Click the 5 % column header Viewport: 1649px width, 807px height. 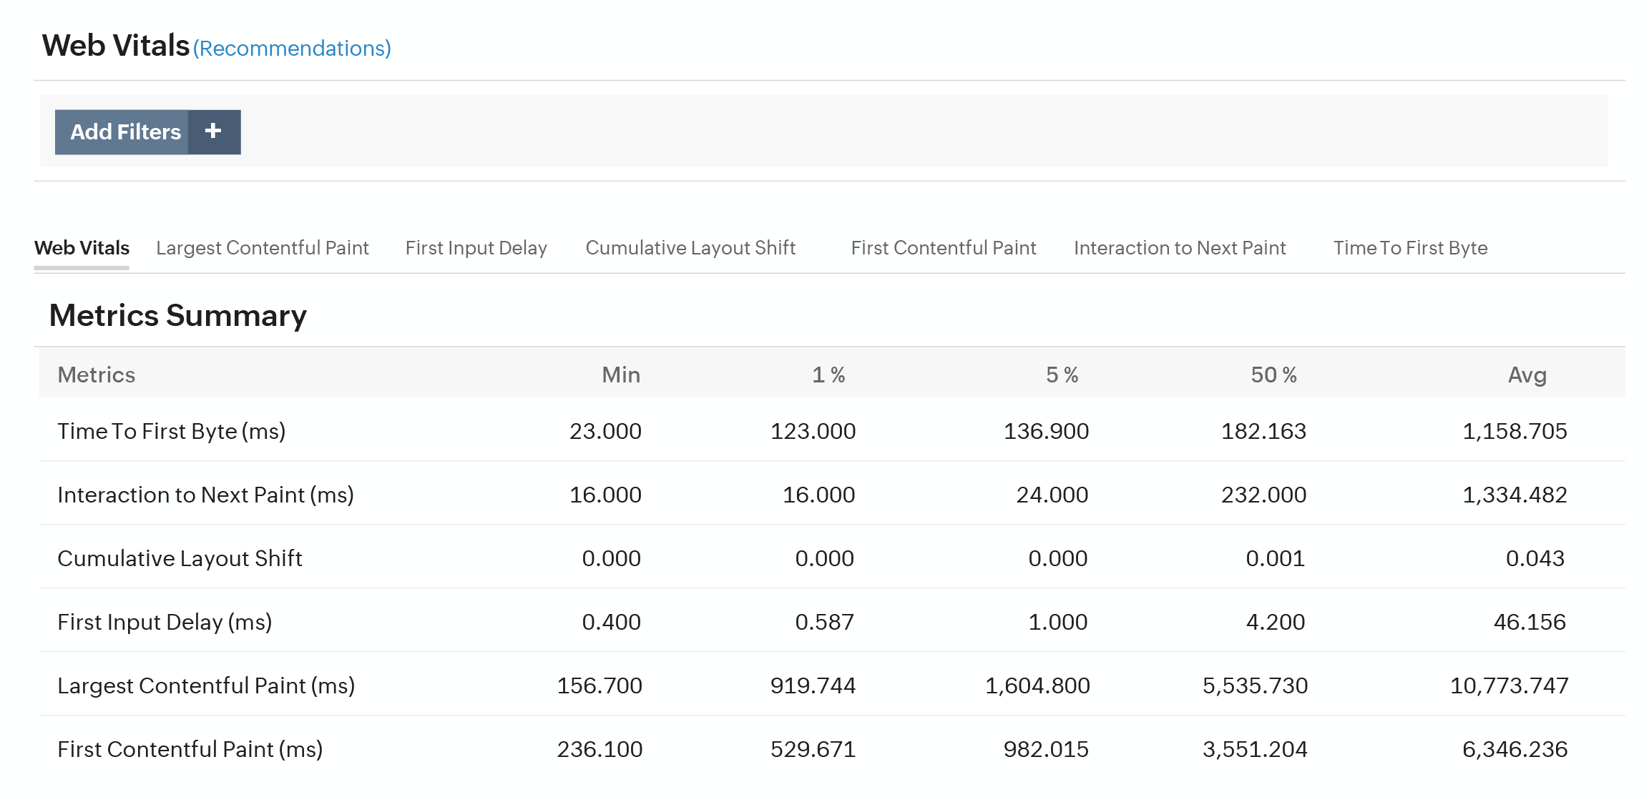[1062, 375]
